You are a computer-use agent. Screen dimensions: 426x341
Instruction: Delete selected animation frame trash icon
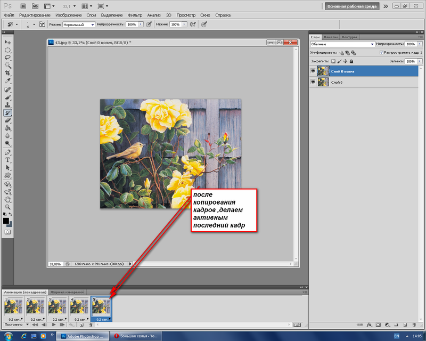91,324
